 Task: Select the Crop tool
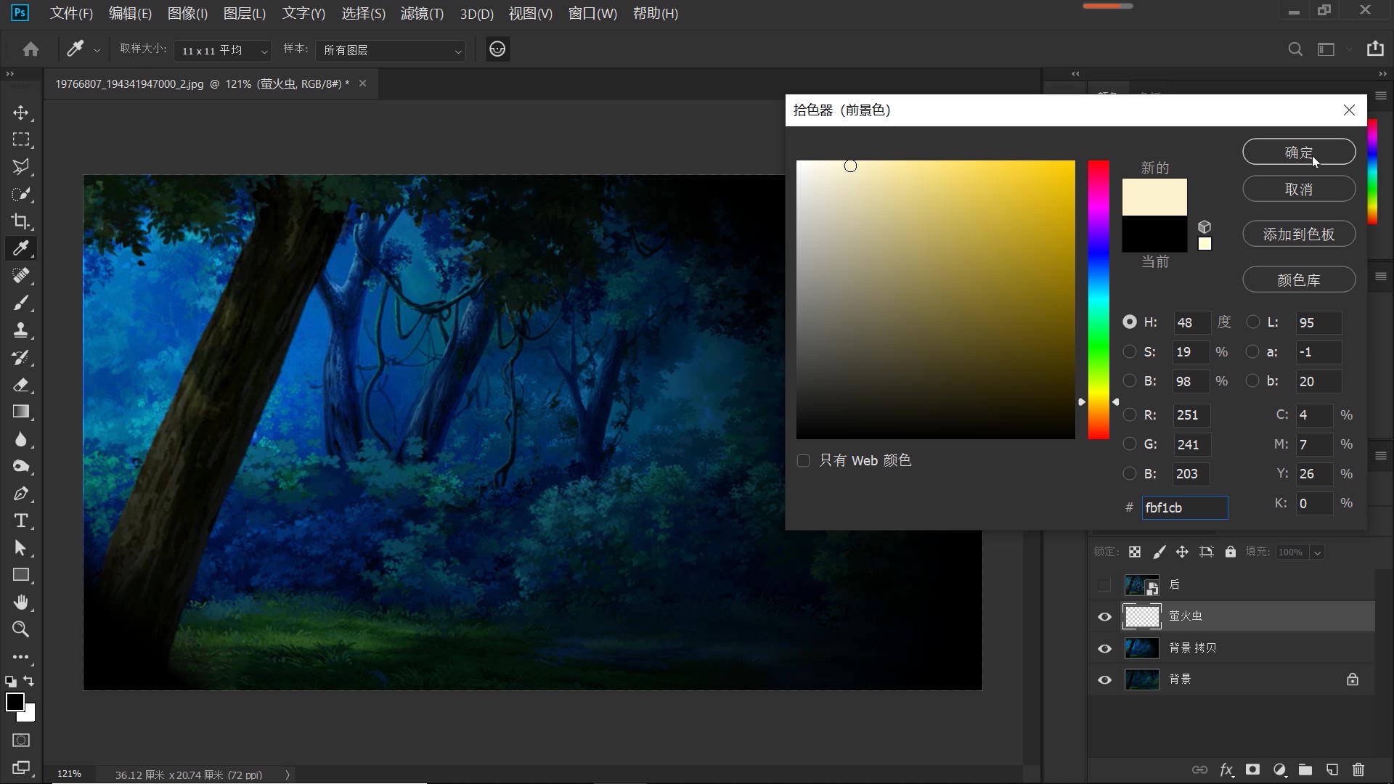pyautogui.click(x=21, y=221)
